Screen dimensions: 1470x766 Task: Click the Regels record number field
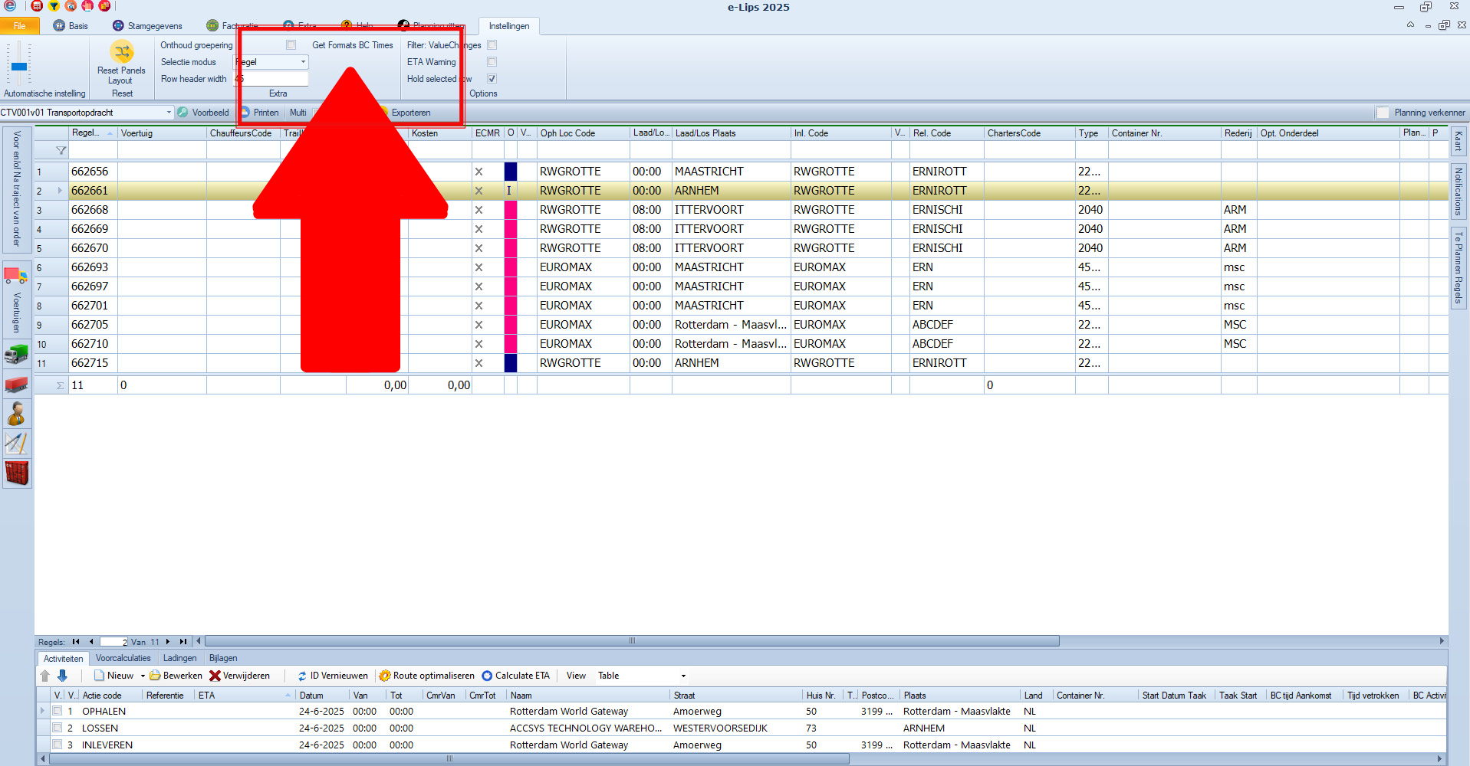(113, 642)
